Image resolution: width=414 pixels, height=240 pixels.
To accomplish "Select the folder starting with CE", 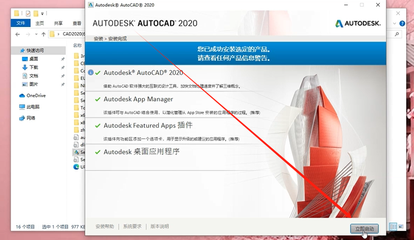I will 79,63.
